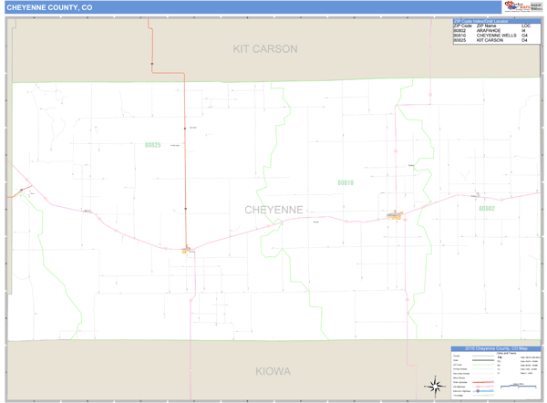The height and width of the screenshot is (403, 547).
Task: Click the Cheyenne Wells town marker on the map
Action: [396, 215]
